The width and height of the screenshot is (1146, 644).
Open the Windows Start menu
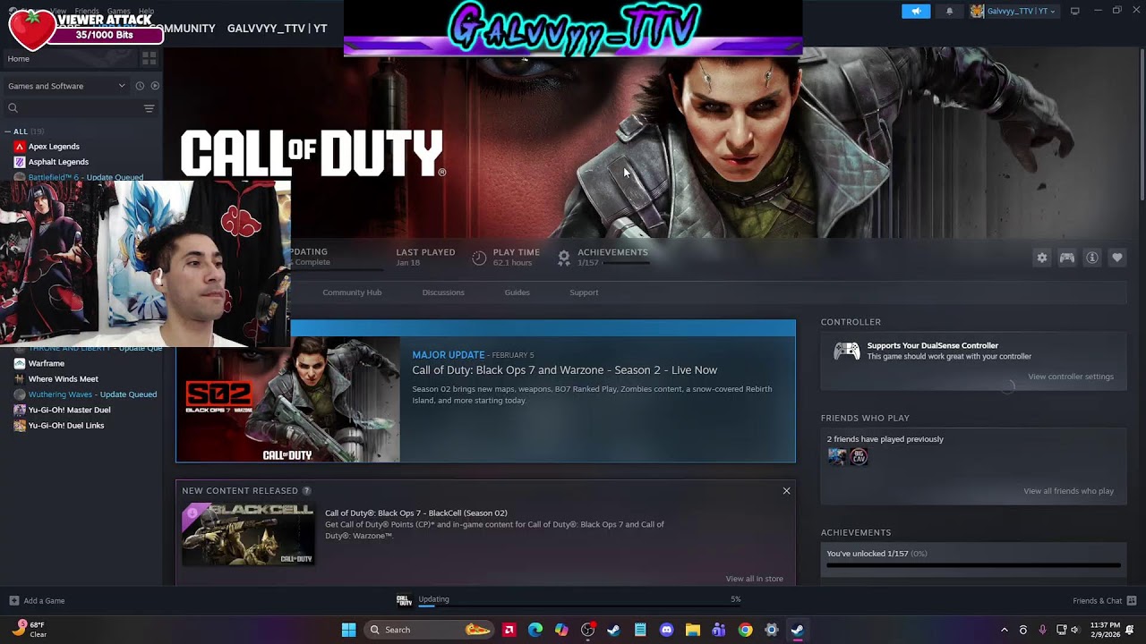pos(348,630)
